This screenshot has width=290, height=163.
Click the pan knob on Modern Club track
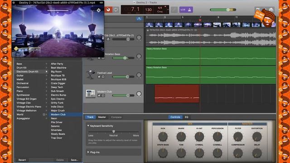pos(139,94)
